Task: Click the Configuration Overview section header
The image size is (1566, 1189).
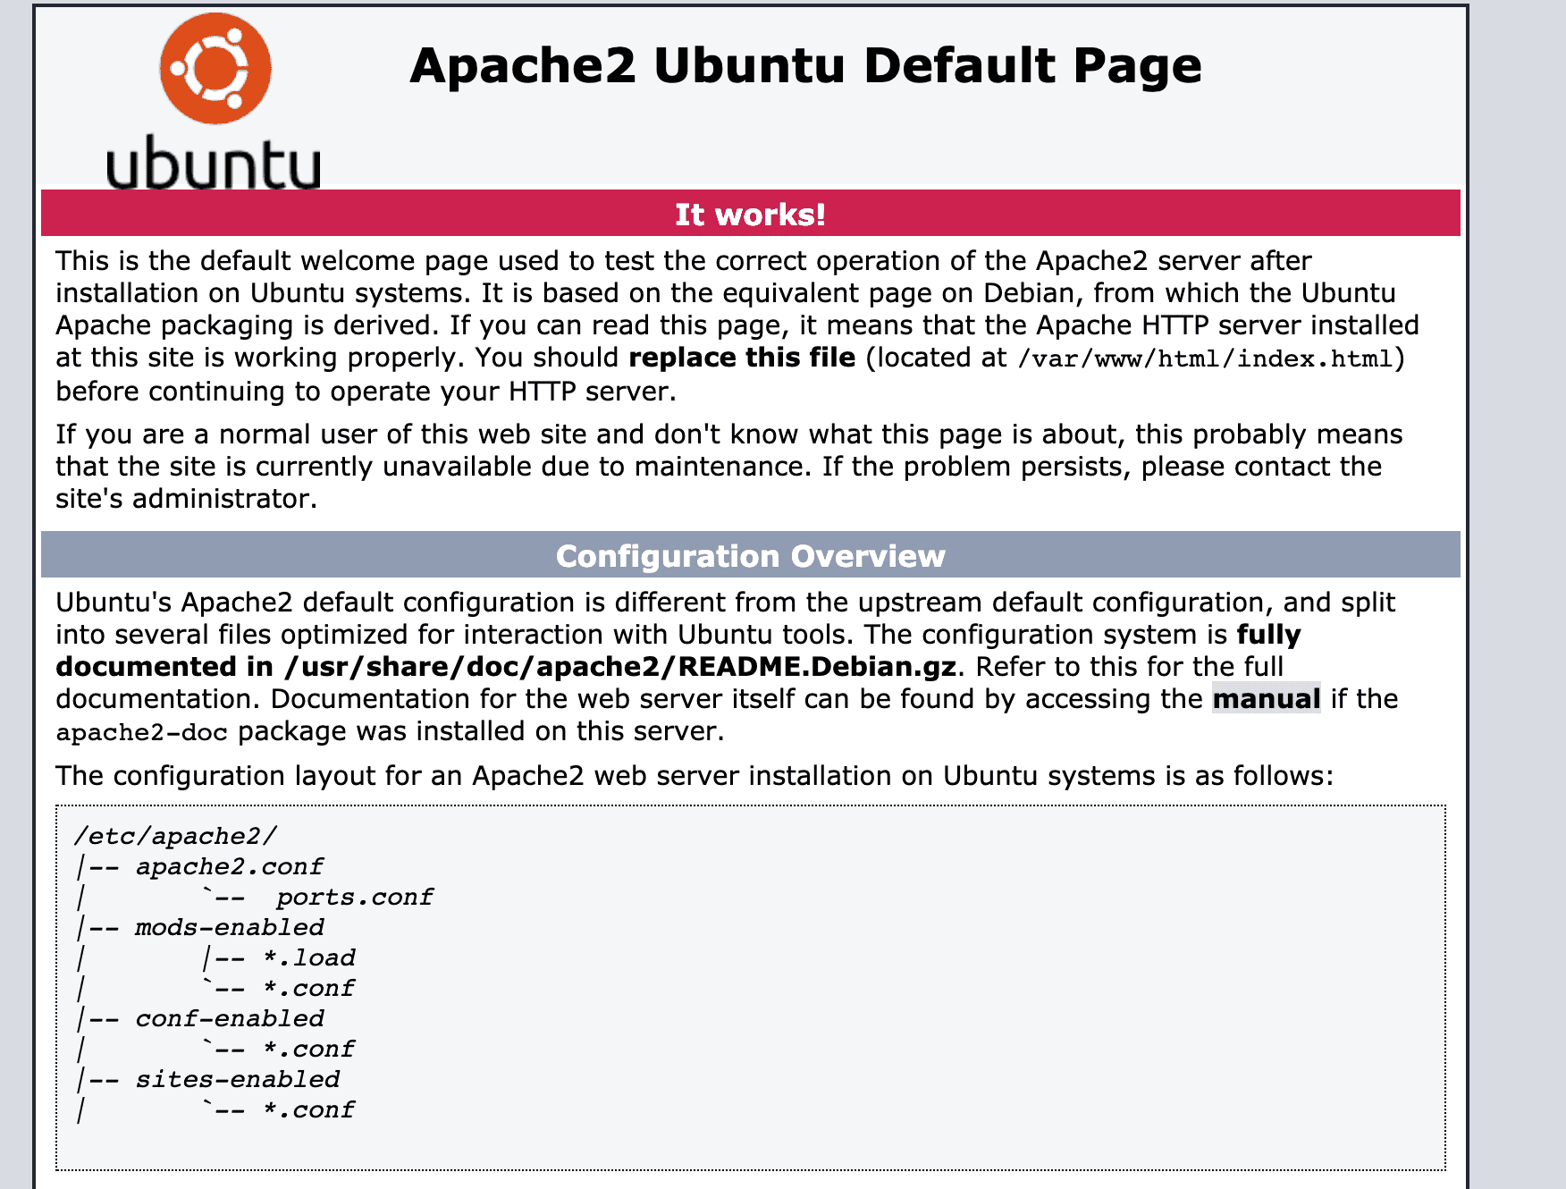Action: pos(750,556)
